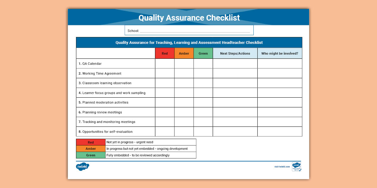The width and height of the screenshot is (377, 188).
Task: Select the Red color column header
Action: coord(165,53)
